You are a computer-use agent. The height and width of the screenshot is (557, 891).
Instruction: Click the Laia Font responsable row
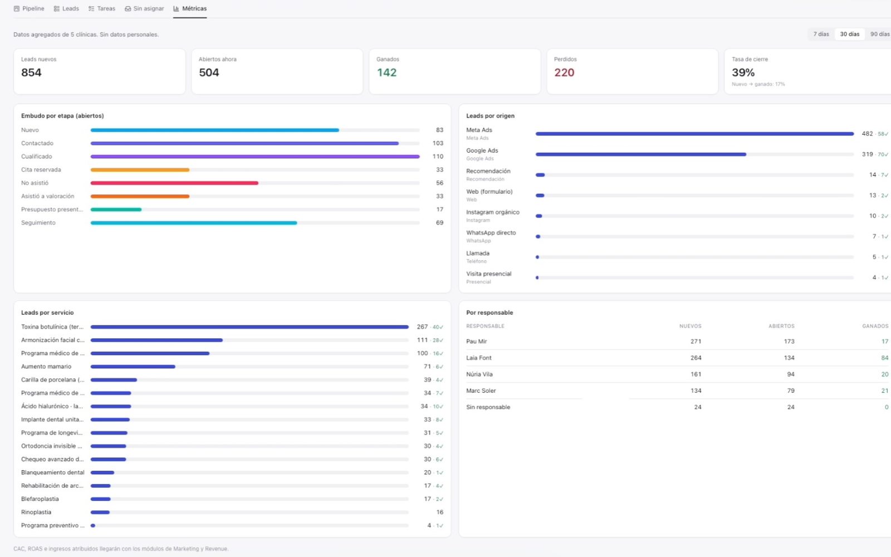677,358
